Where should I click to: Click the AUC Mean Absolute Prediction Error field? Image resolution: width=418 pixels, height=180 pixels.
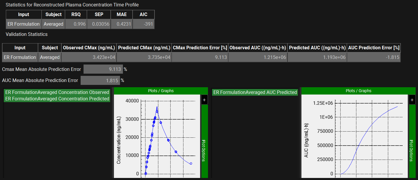click(x=100, y=81)
